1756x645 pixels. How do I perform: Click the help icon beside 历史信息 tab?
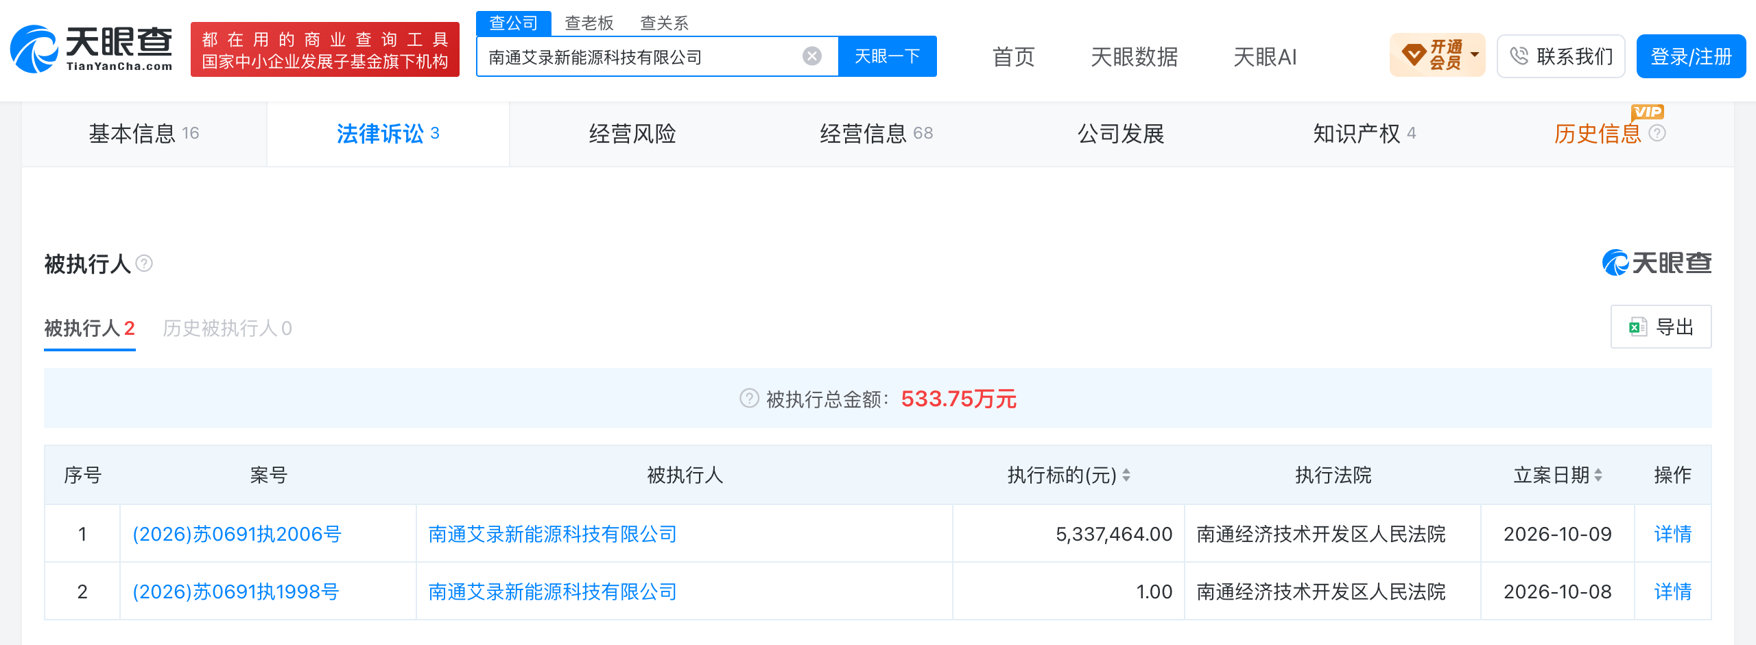tap(1657, 133)
